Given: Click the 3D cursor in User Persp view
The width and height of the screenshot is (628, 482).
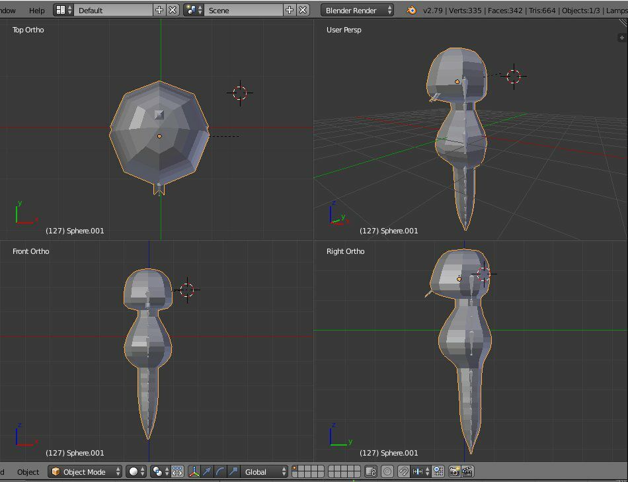Looking at the screenshot, I should [514, 76].
